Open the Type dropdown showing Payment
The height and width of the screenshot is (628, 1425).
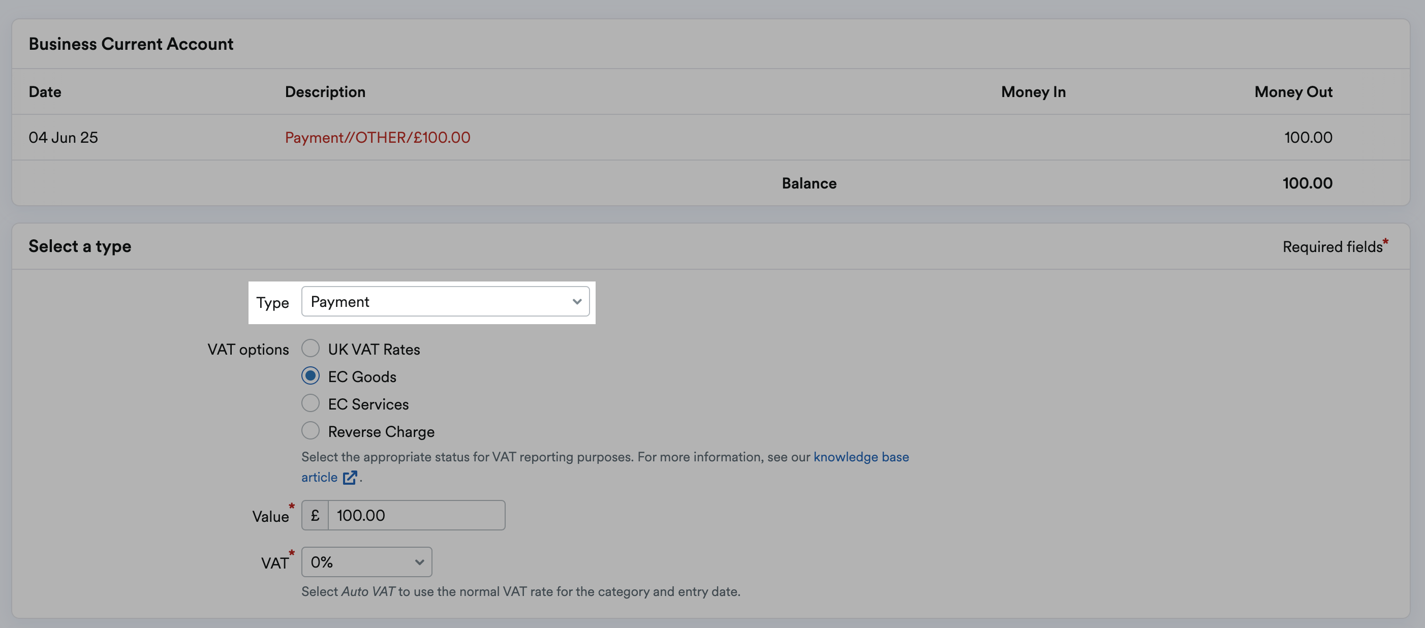(445, 301)
